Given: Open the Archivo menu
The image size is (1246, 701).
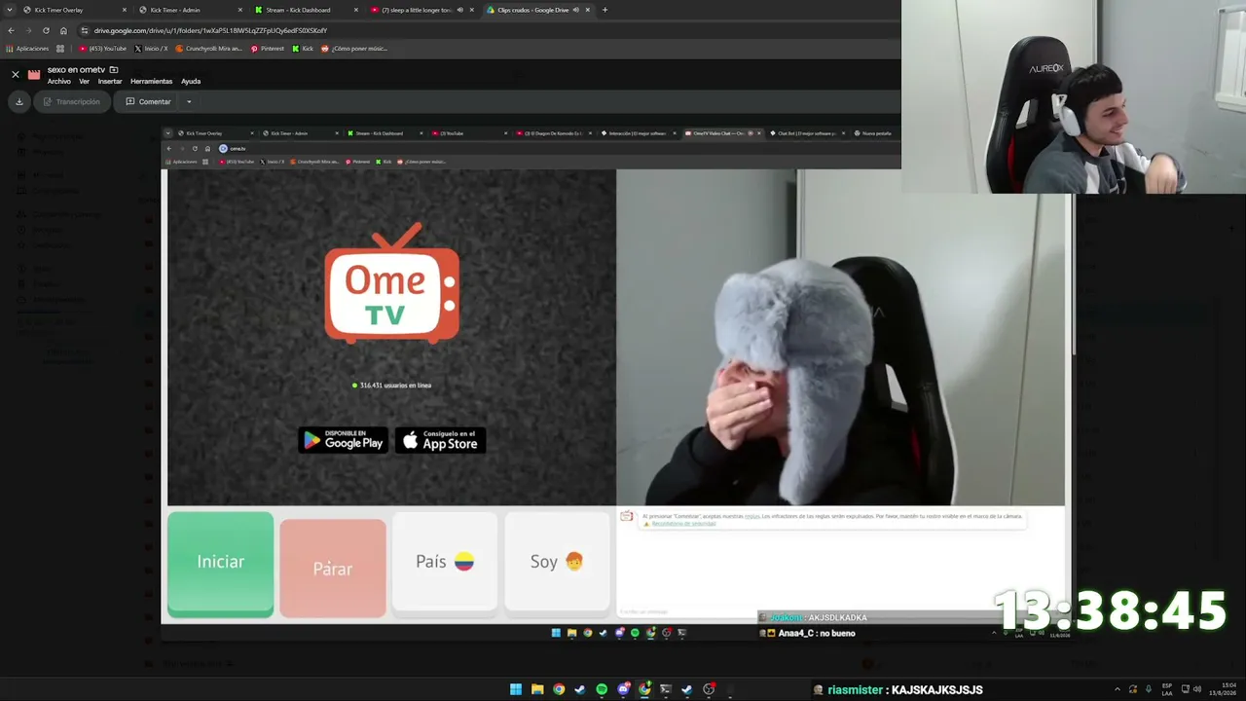Looking at the screenshot, I should (59, 82).
